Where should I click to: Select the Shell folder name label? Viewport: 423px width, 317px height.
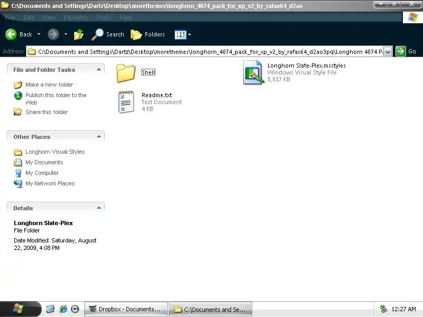click(x=149, y=72)
